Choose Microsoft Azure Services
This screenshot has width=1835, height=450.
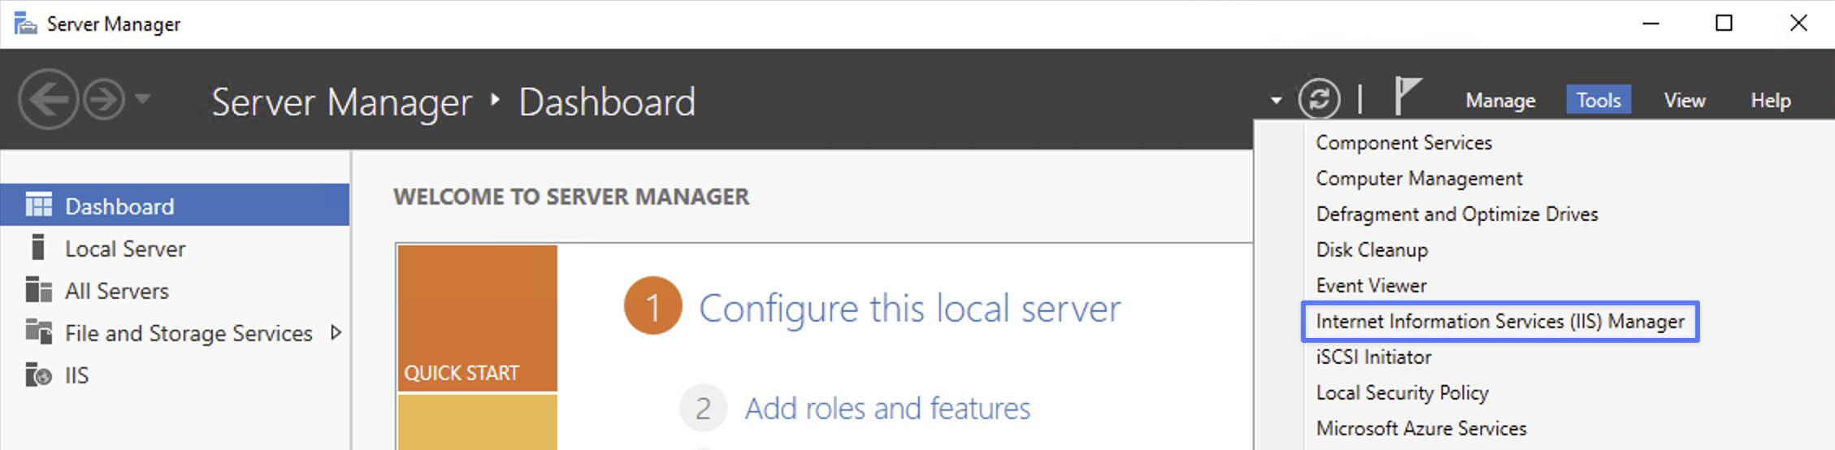tap(1421, 429)
